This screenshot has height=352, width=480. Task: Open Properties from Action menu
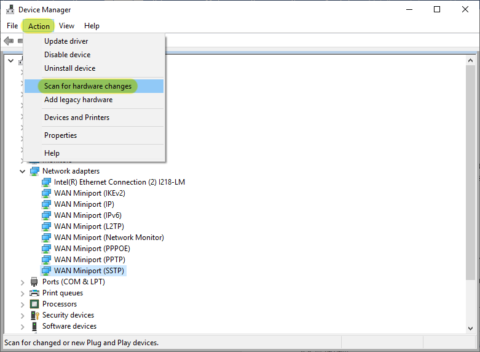click(94, 135)
